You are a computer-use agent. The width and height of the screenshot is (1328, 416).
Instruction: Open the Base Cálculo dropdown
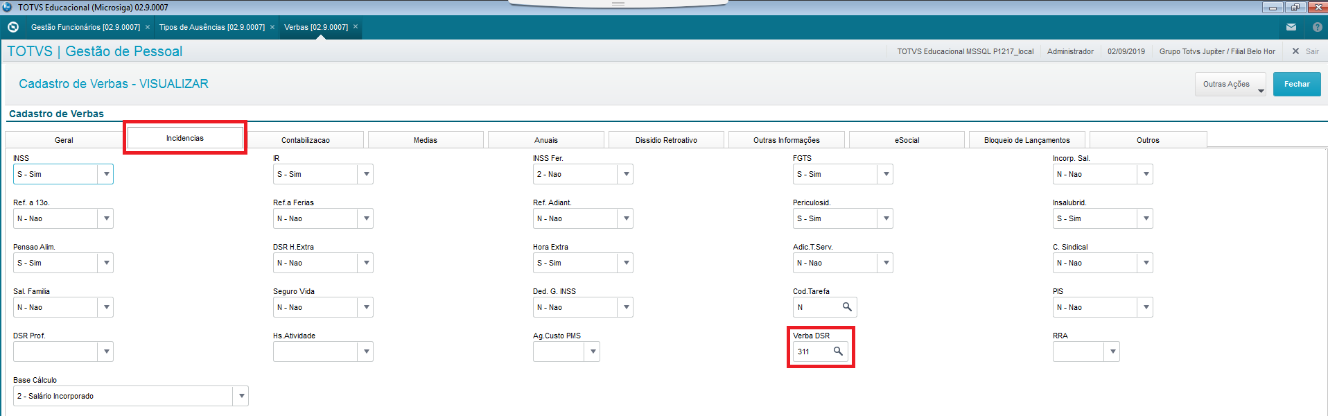[241, 396]
